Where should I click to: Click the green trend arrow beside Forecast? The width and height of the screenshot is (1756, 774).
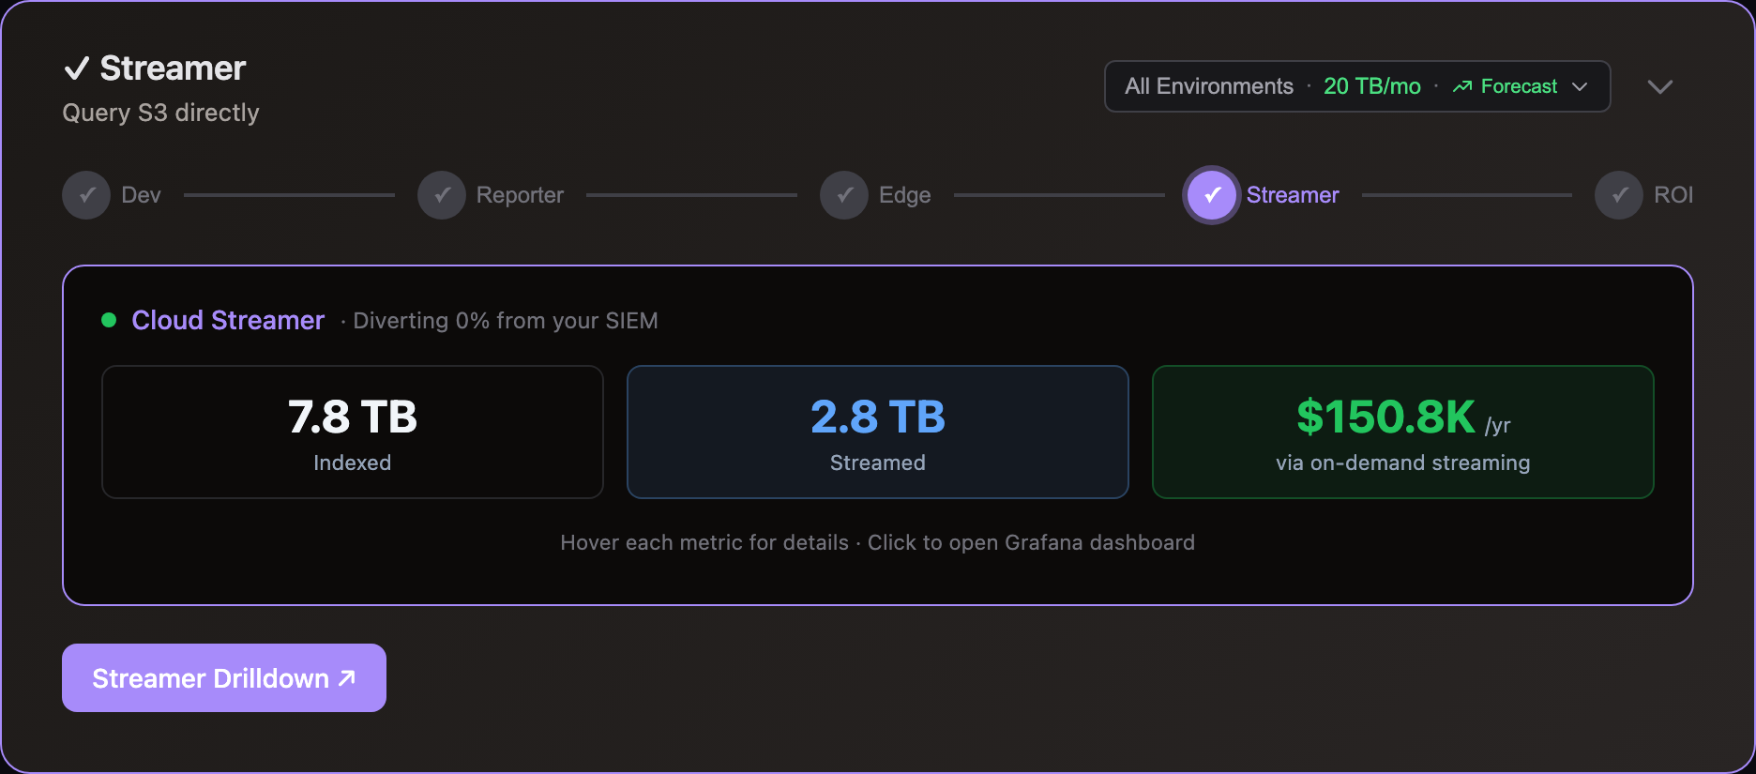(1461, 86)
